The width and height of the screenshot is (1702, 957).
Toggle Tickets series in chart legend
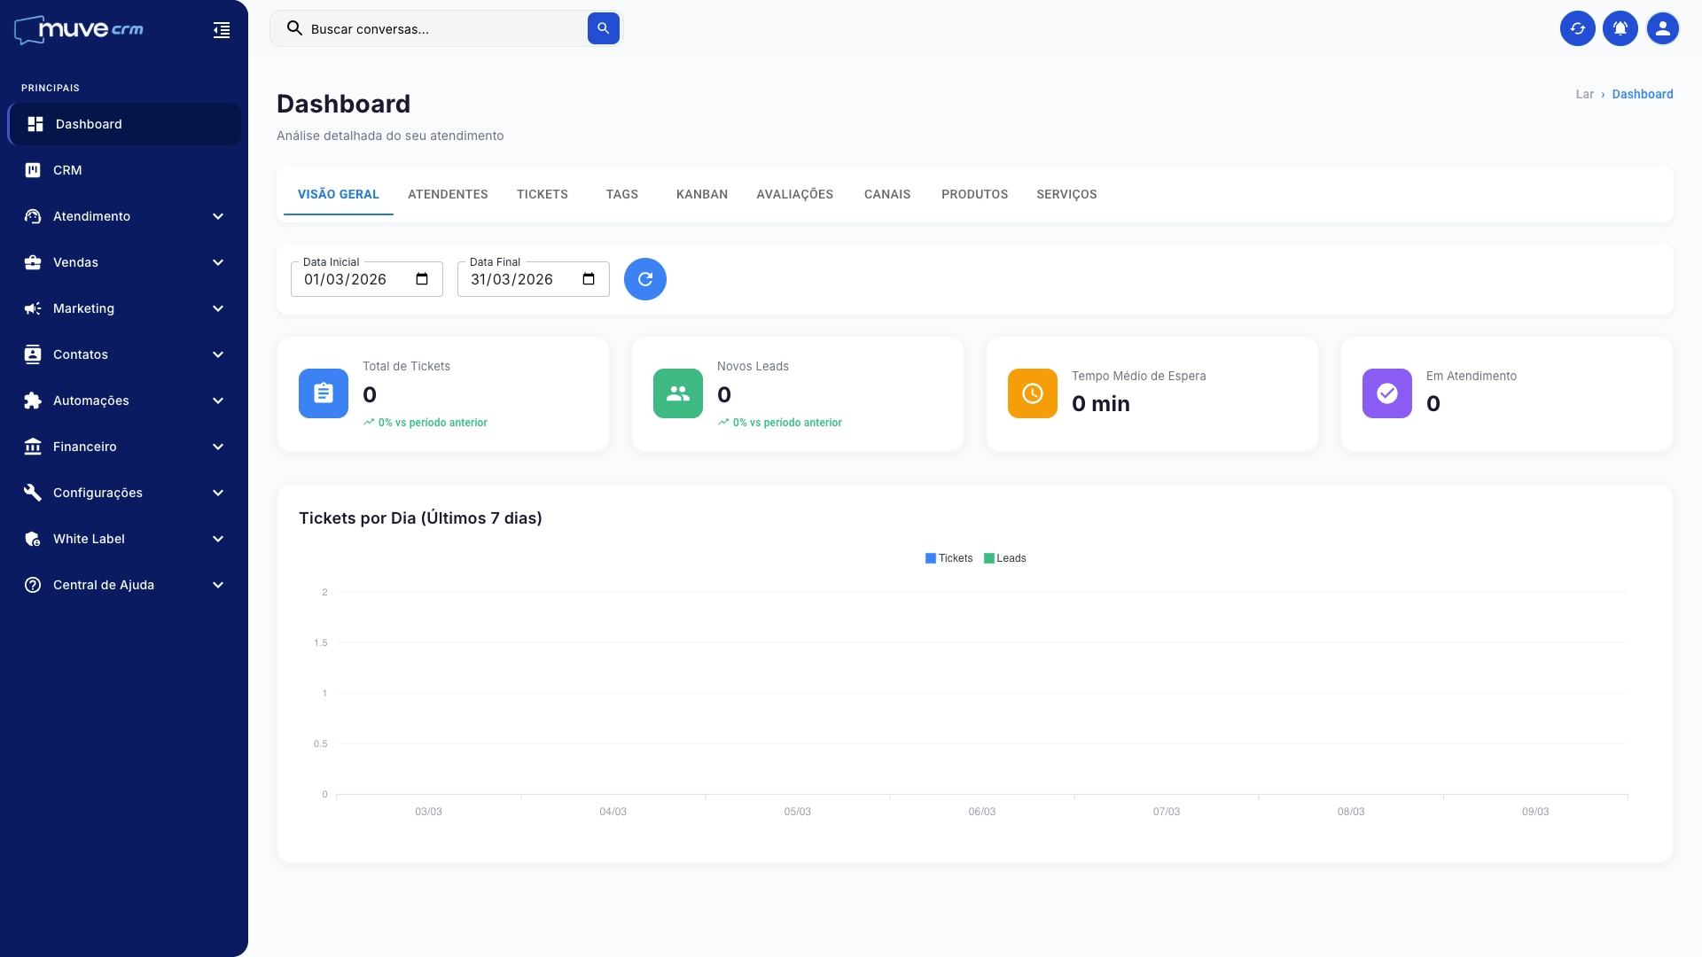tap(949, 558)
